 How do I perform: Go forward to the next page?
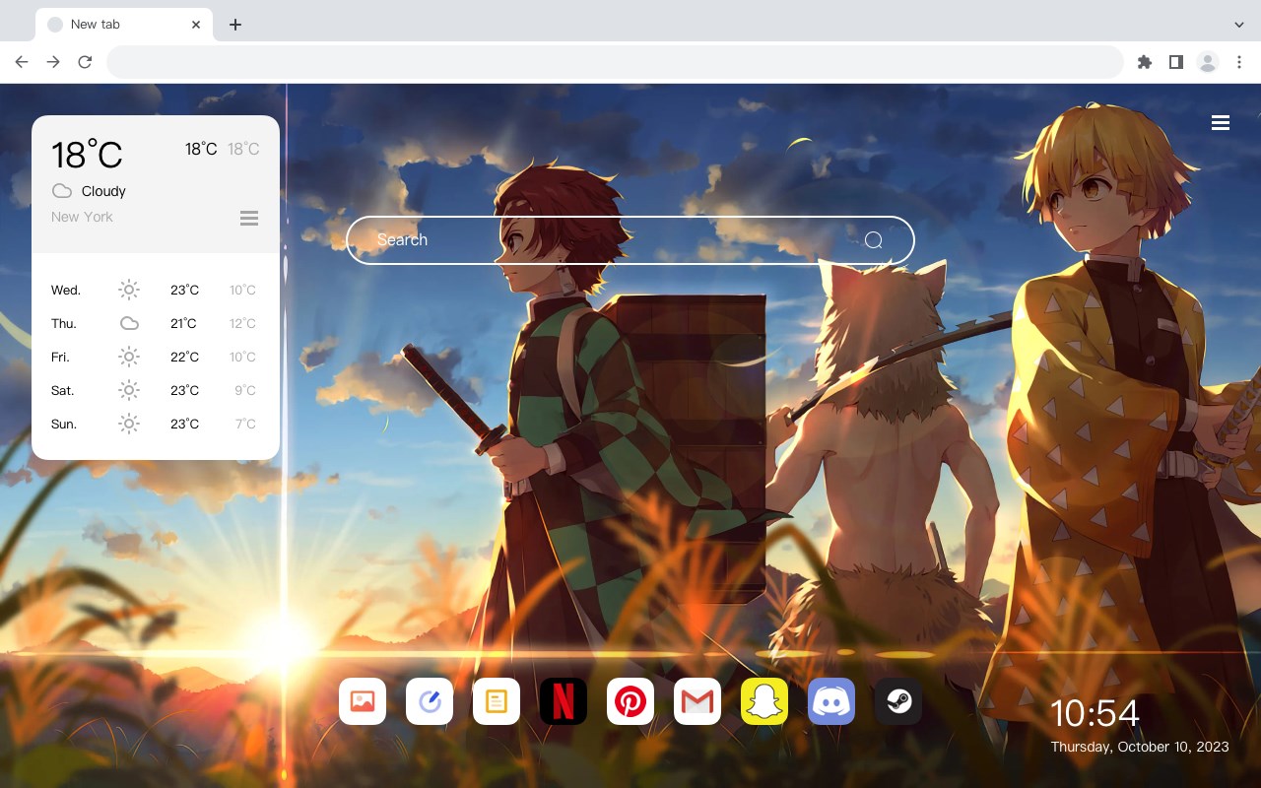pyautogui.click(x=53, y=62)
